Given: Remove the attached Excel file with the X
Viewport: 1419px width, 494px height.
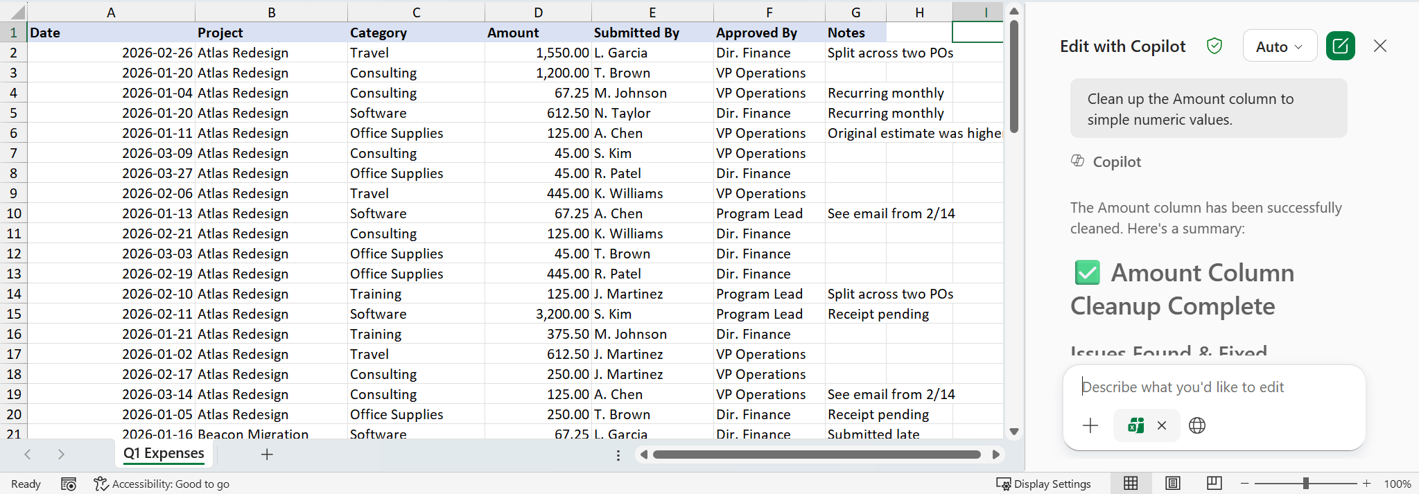Looking at the screenshot, I should point(1162,425).
